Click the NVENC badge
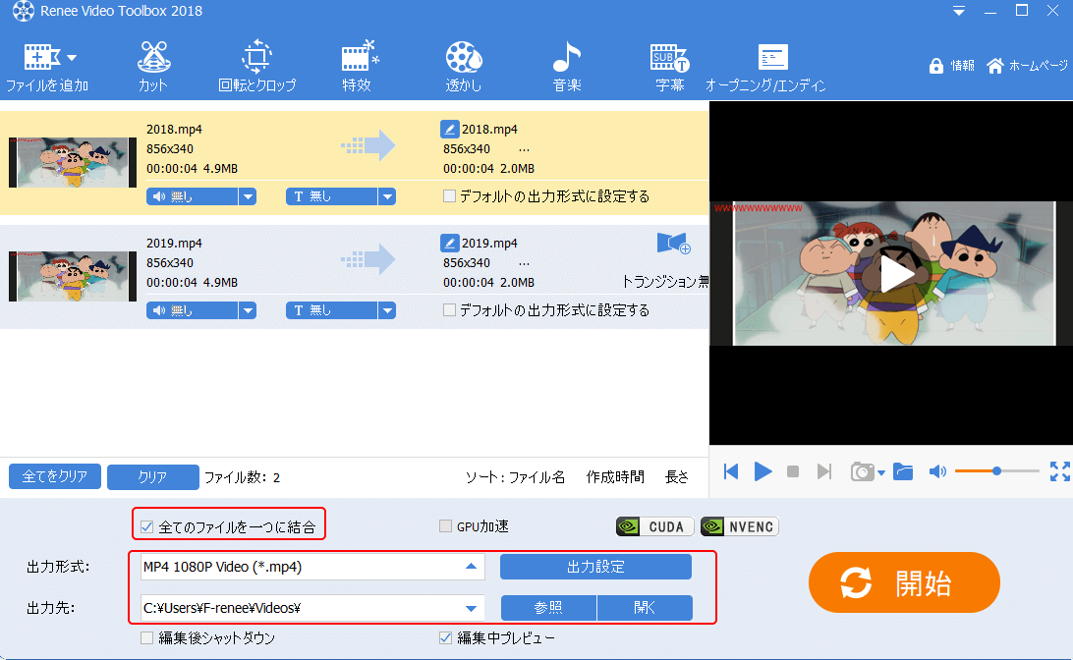Screen dimensions: 1073x660 point(740,526)
